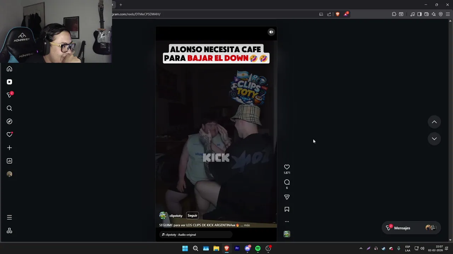Open media control music note icon
Viewport: 453px width, 254px height.
click(x=412, y=14)
